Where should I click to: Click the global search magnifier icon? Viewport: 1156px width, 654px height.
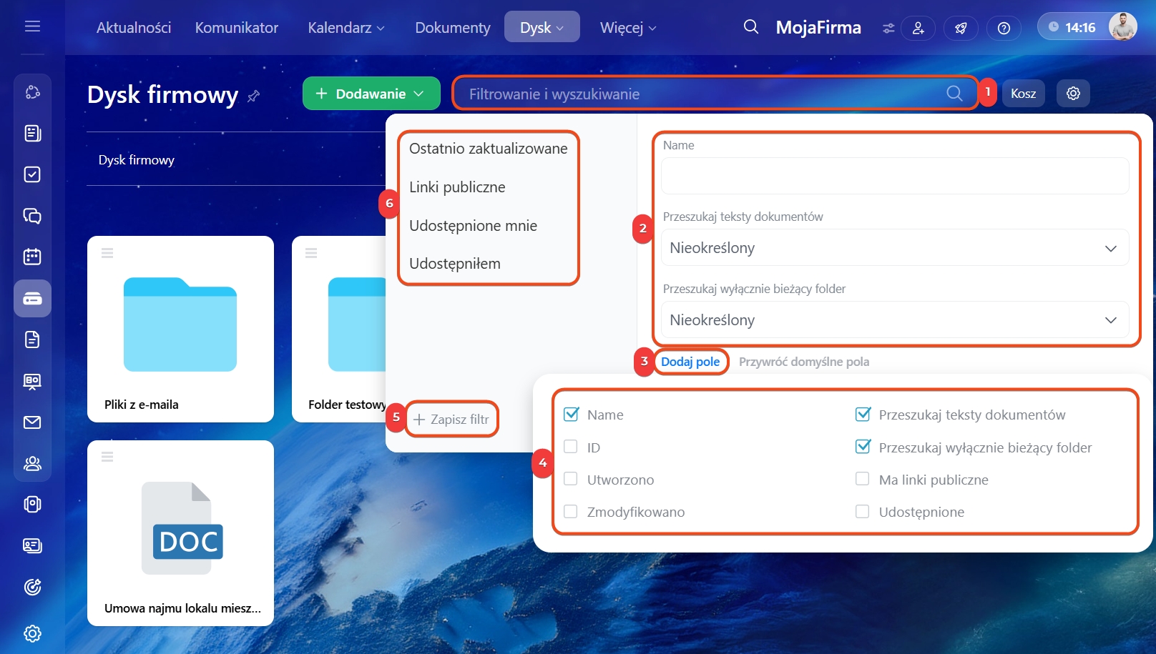pos(750,27)
